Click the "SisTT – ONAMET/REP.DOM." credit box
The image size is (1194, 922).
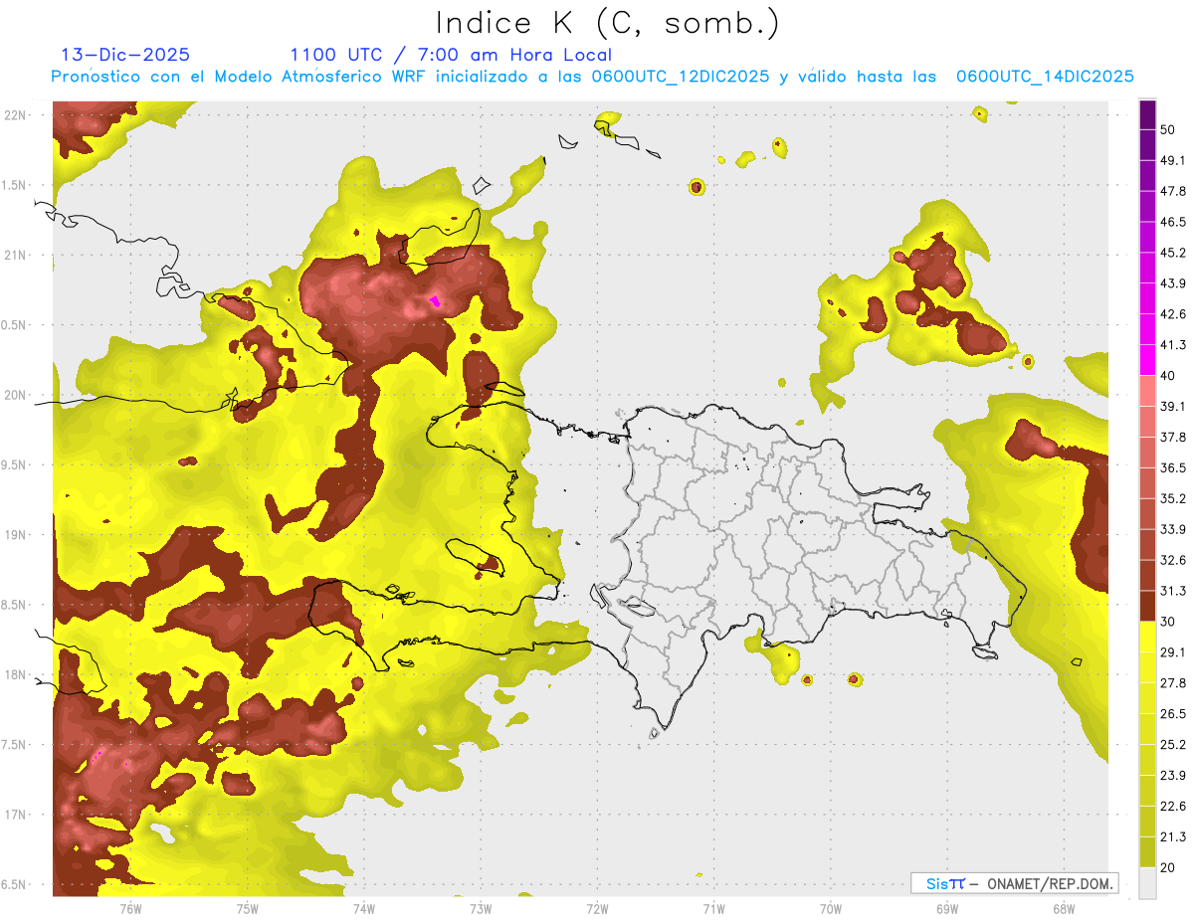click(1015, 883)
